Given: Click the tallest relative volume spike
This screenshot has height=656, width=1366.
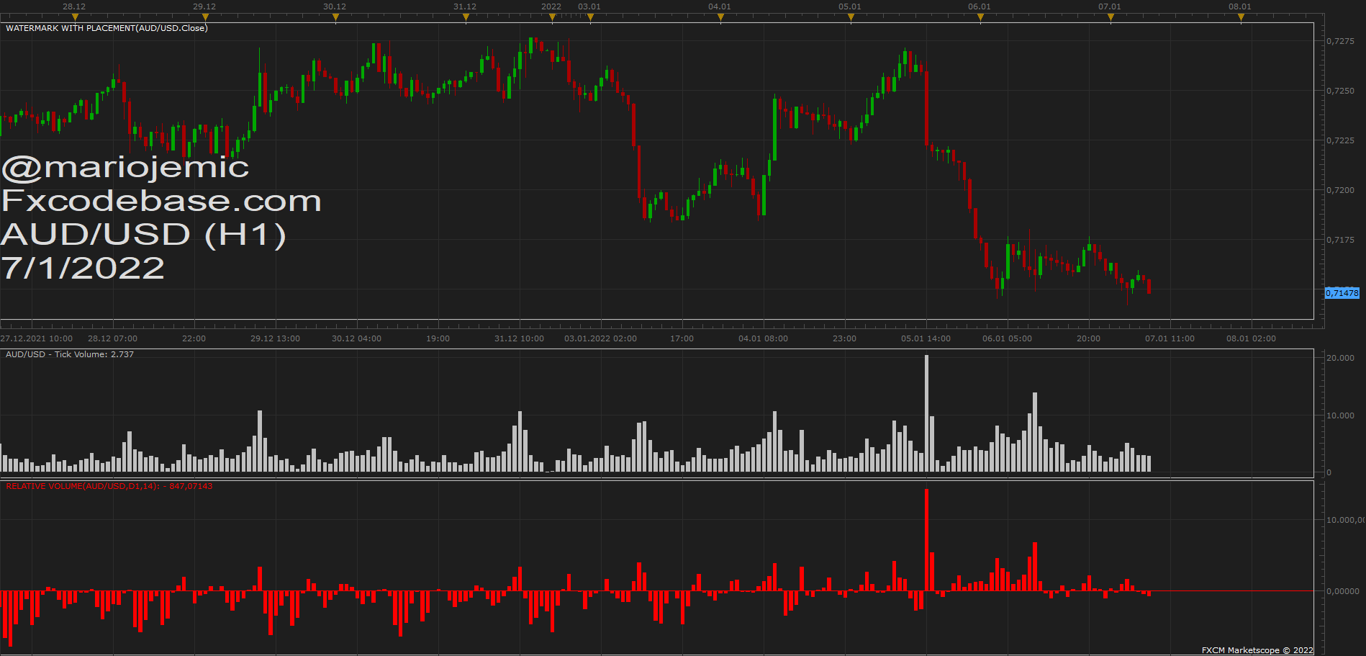Looking at the screenshot, I should point(926,540).
